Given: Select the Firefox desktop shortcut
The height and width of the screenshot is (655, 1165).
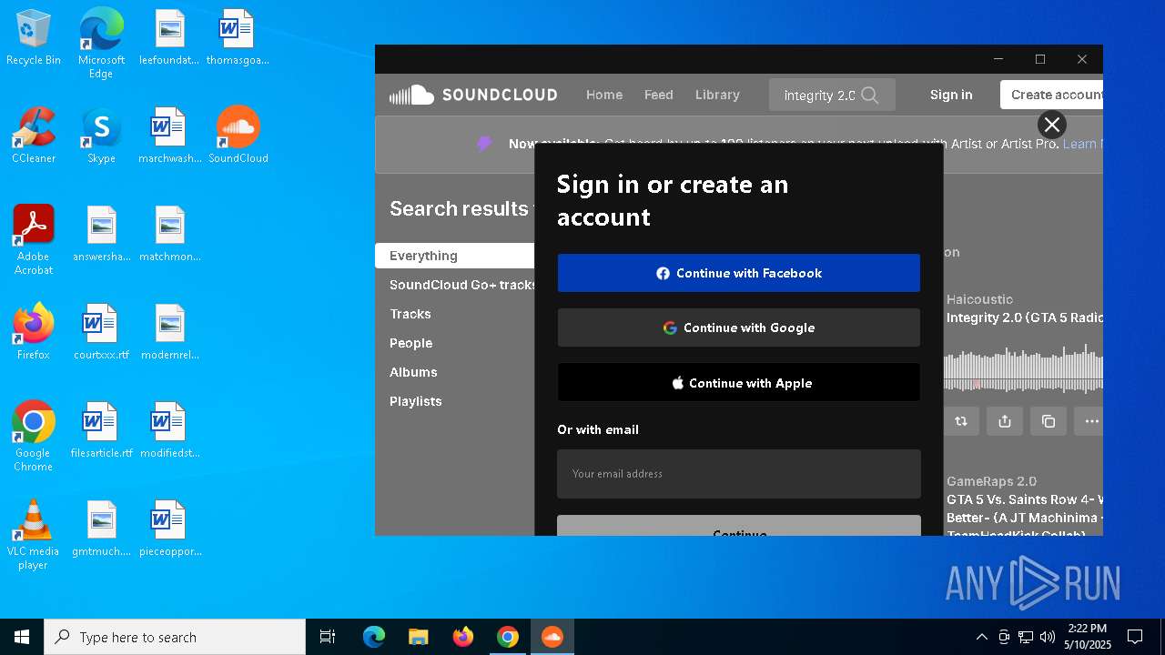Looking at the screenshot, I should point(34,332).
